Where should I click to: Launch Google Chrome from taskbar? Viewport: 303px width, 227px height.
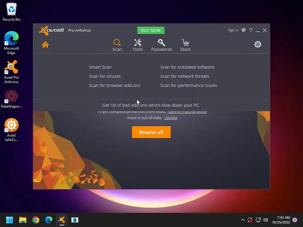click(36, 220)
